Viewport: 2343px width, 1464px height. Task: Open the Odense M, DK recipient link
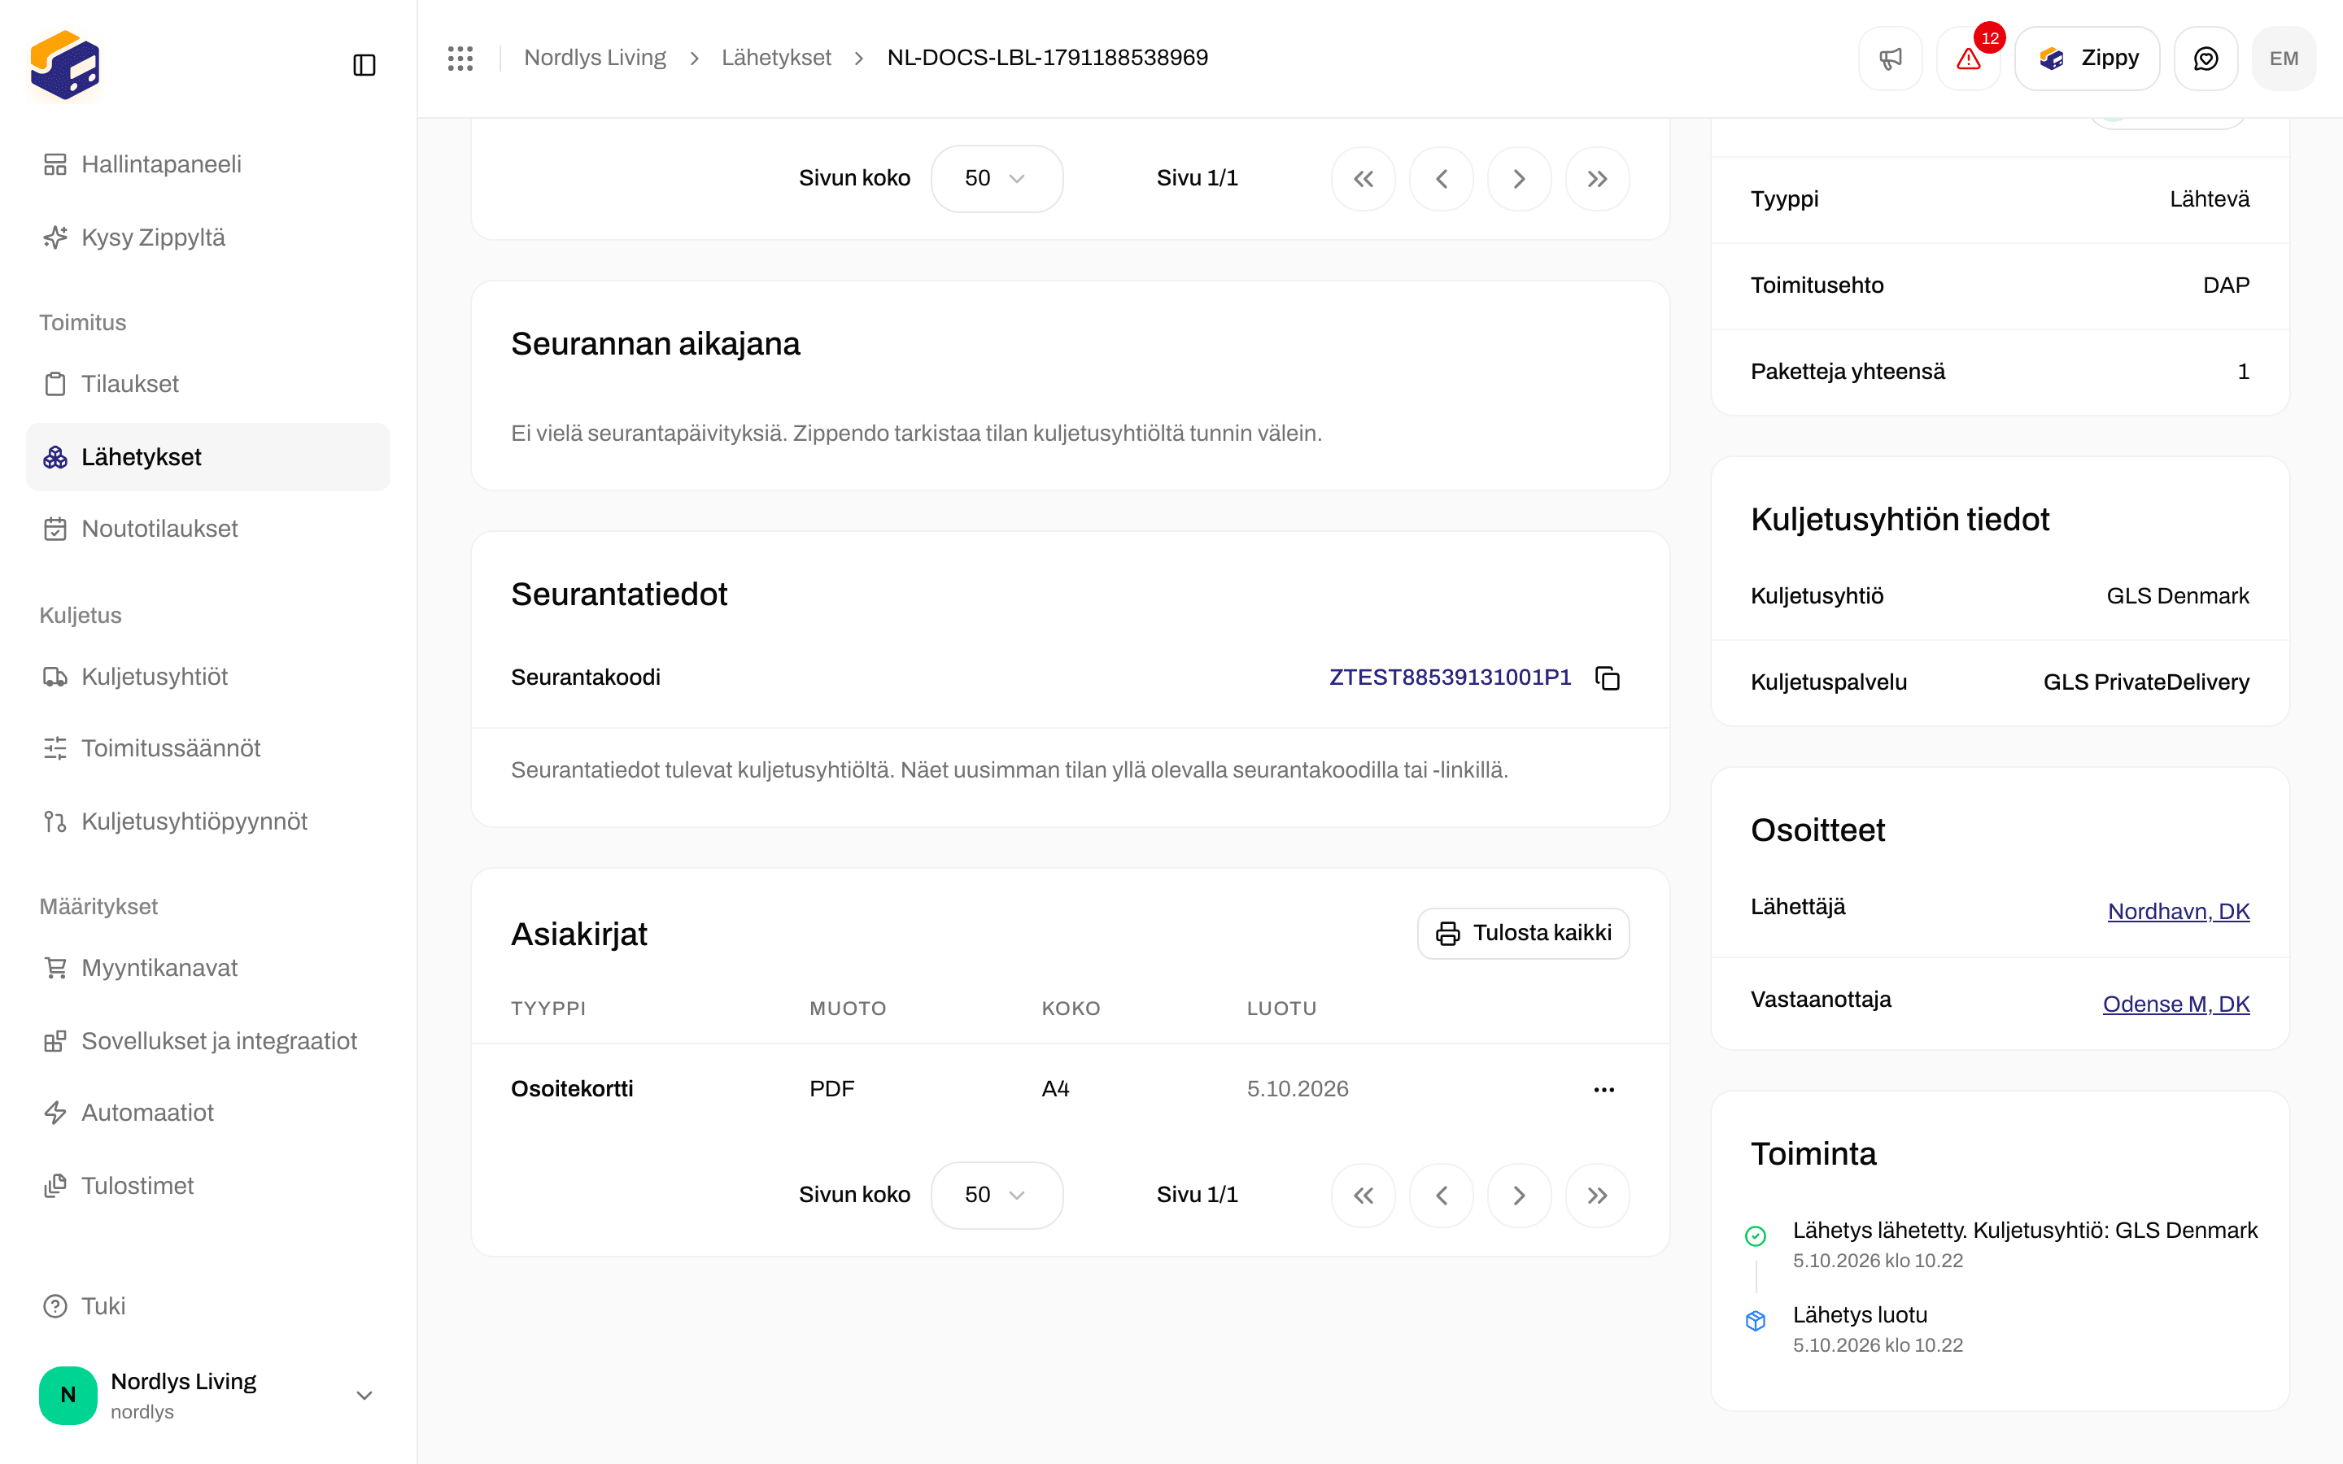[2175, 1004]
